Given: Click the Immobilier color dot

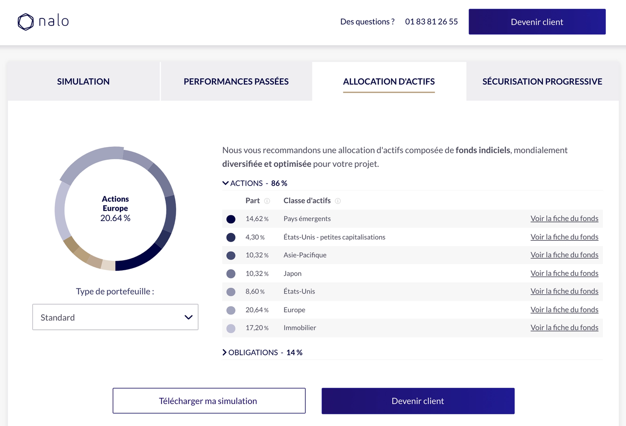Looking at the screenshot, I should coord(231,328).
